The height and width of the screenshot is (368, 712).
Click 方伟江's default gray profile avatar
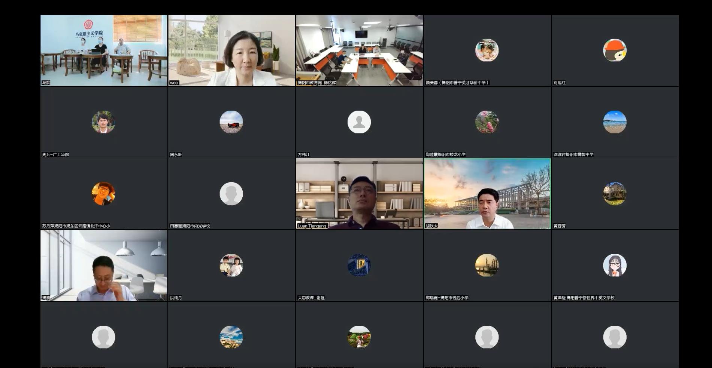pos(359,122)
